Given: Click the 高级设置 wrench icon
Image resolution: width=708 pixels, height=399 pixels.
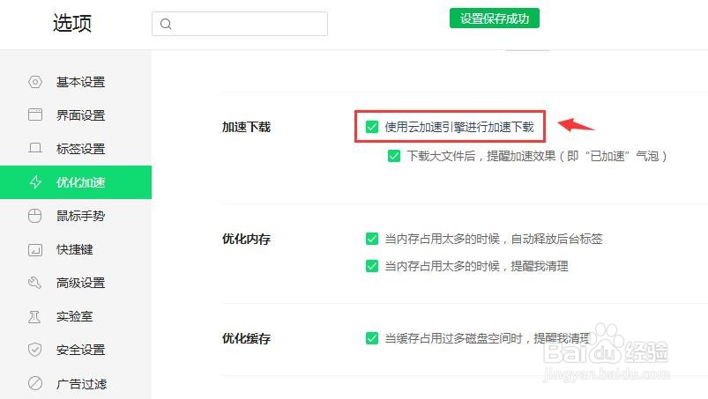Looking at the screenshot, I should tap(34, 283).
